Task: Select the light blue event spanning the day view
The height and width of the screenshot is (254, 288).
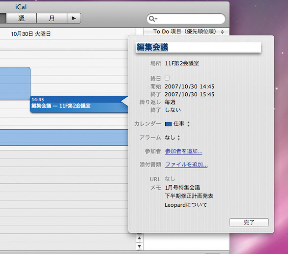Action: coord(64,138)
